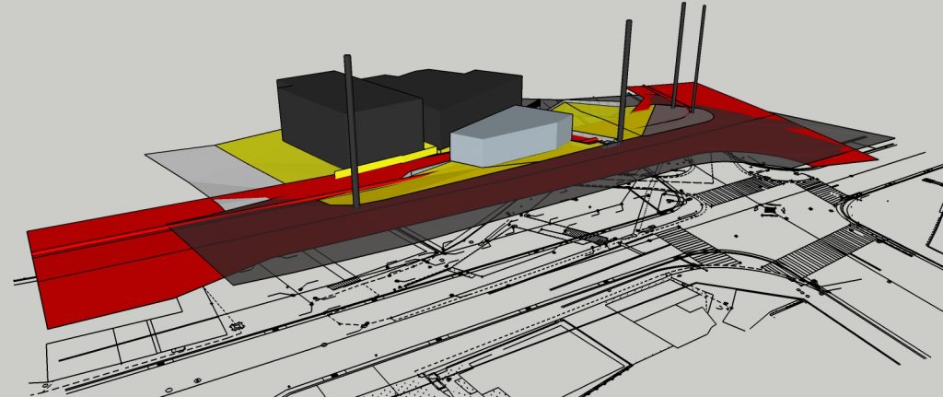This screenshot has height=397, width=943.
Task: Pick the pole standing beside the blue-gray building
Action: coord(624,82)
